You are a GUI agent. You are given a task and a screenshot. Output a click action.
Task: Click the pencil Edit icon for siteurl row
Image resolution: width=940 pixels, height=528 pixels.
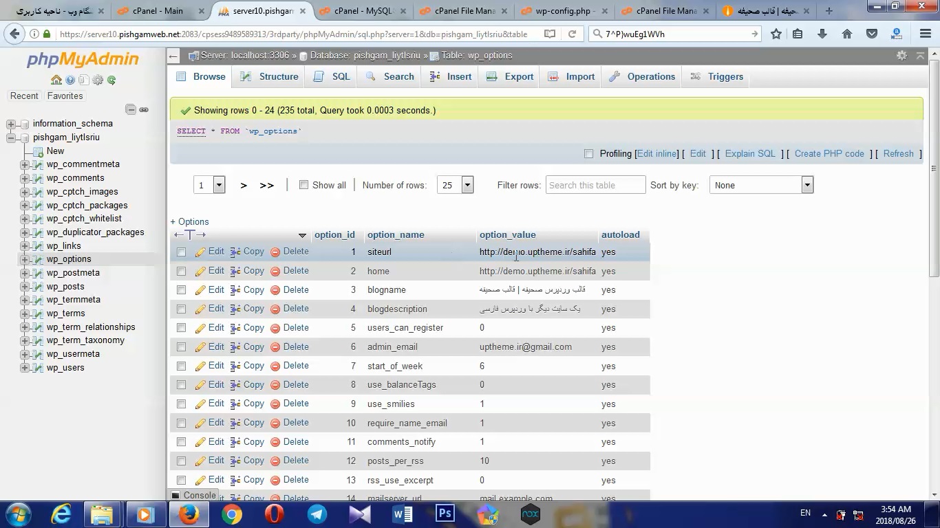click(x=200, y=252)
